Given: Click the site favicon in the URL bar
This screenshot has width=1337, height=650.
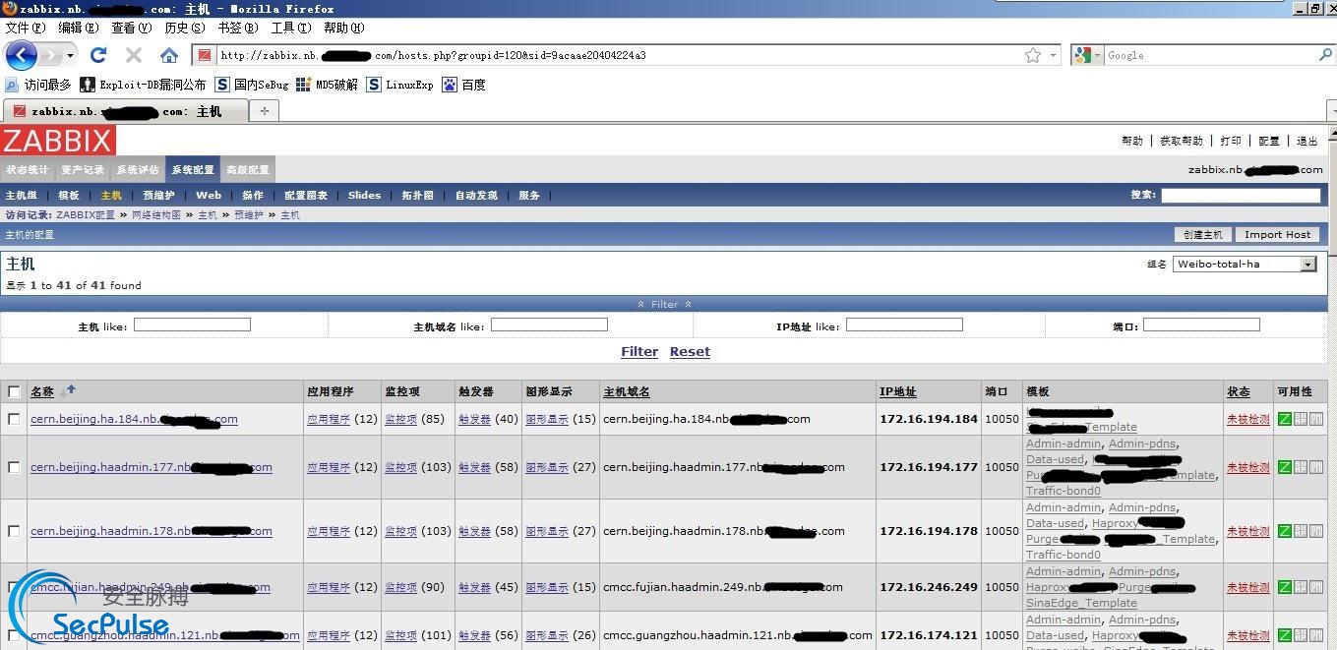Looking at the screenshot, I should (205, 55).
